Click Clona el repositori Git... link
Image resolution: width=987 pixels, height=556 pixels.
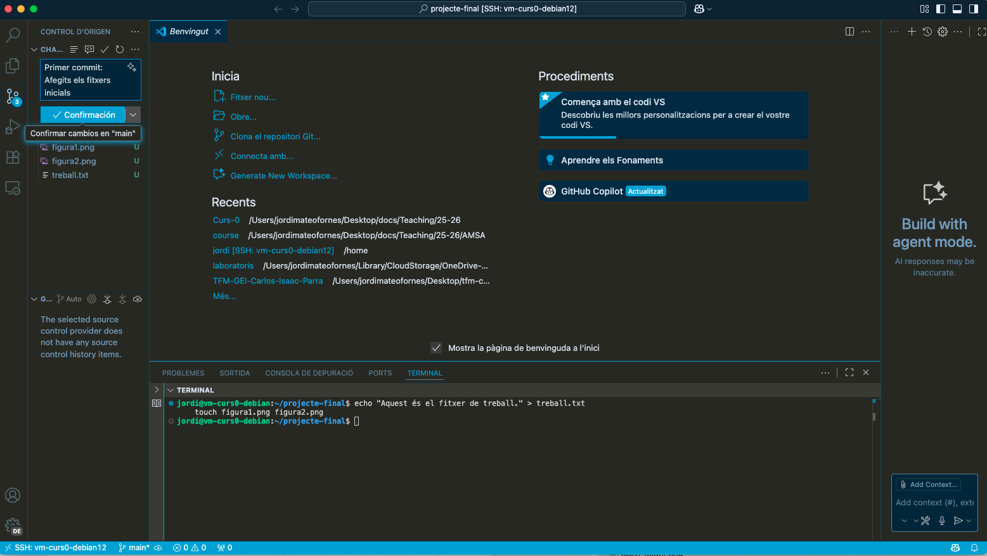point(276,136)
